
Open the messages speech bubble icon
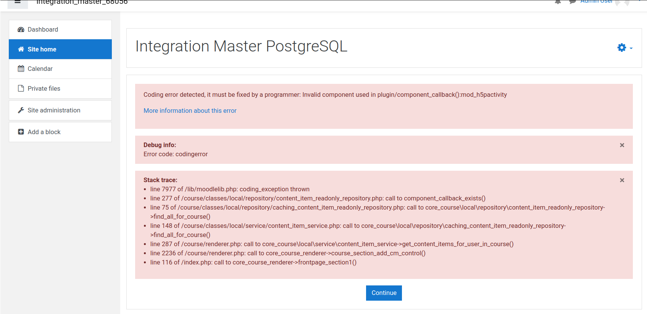pos(572,2)
